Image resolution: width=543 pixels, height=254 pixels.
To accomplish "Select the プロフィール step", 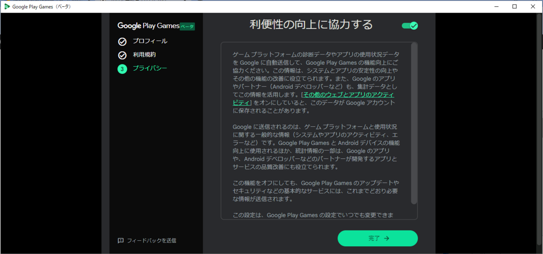I will [150, 41].
